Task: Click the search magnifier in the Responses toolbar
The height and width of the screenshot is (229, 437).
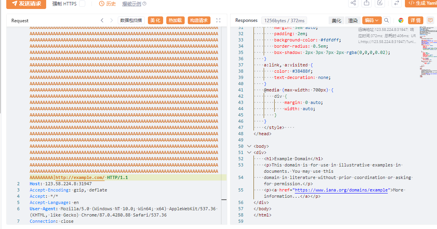Action: point(386,20)
